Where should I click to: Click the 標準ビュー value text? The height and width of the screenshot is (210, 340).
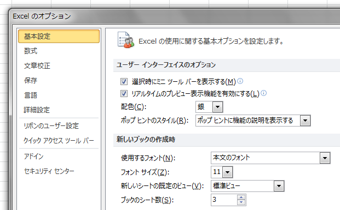pos(227,186)
